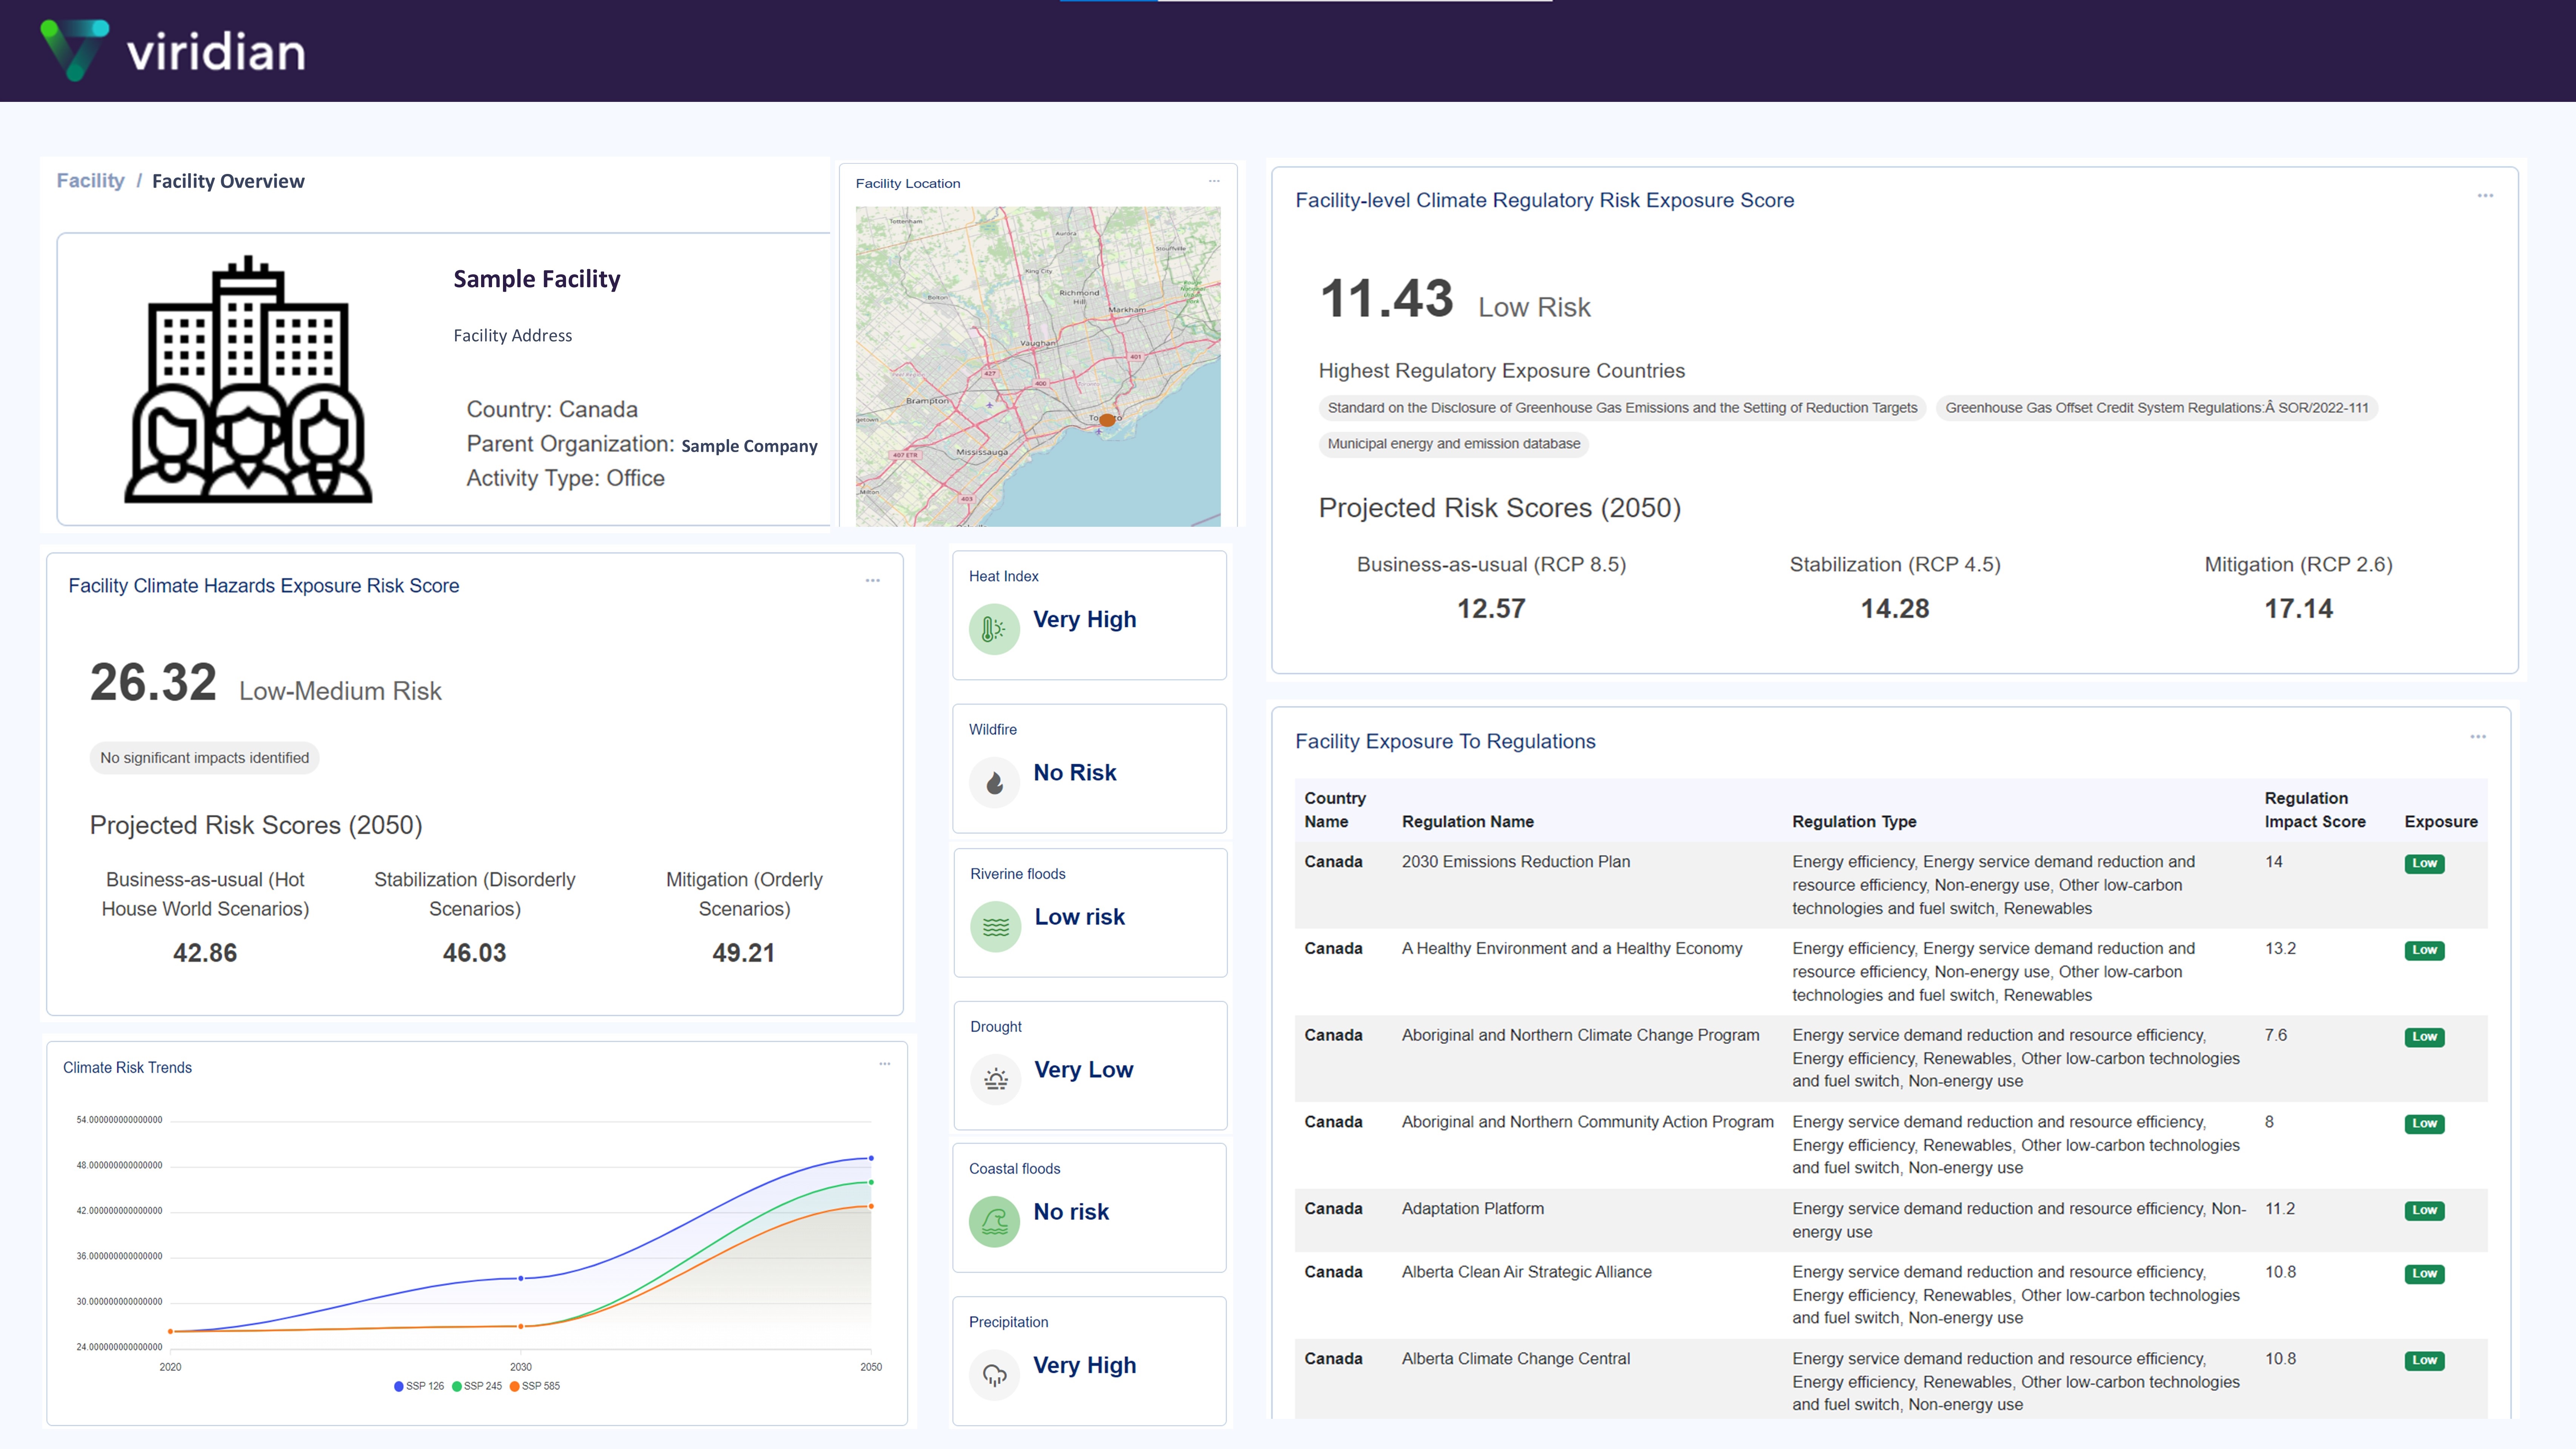Click the 2050 point on blue SSP 126 line

point(871,1158)
